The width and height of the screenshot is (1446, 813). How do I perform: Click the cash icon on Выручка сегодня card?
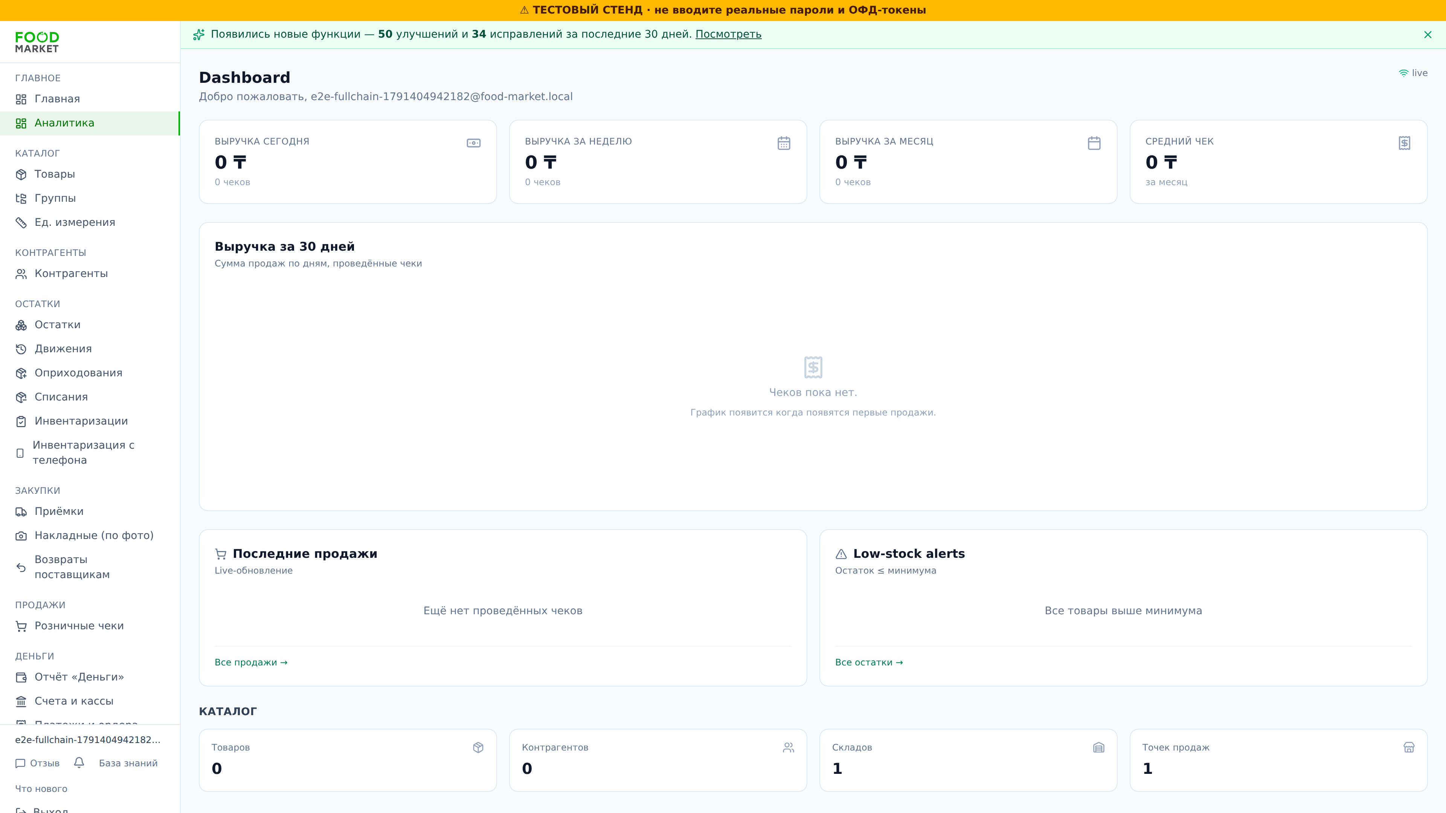click(474, 143)
